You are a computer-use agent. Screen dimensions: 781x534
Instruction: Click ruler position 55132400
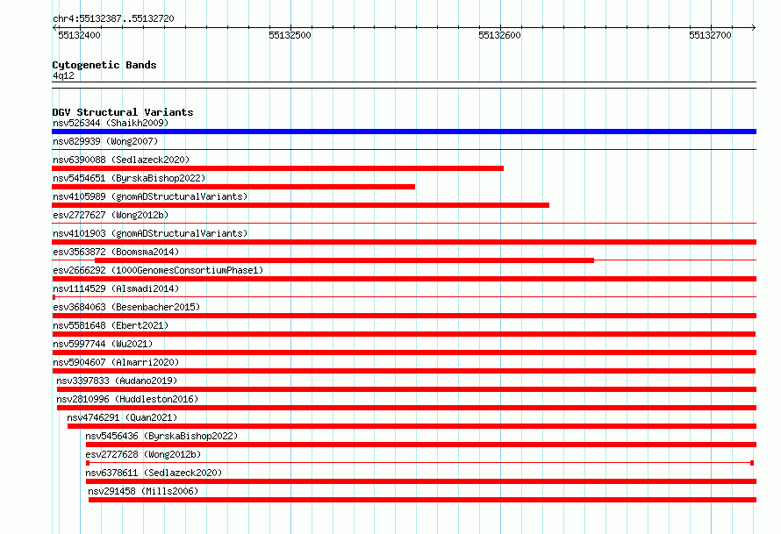coord(79,35)
